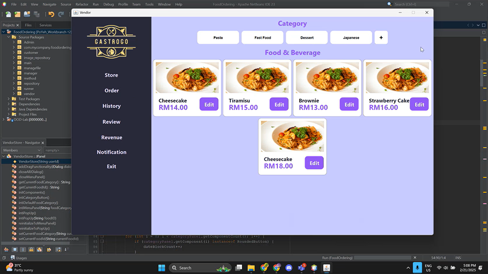Open the Members dropdown in Navigator
The height and width of the screenshot is (274, 488).
click(x=22, y=150)
